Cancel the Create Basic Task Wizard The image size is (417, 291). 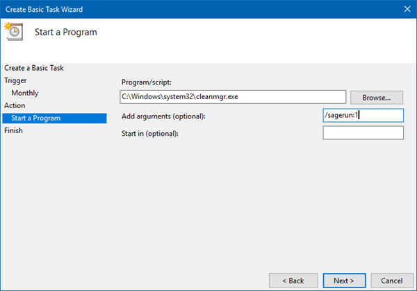pyautogui.click(x=392, y=281)
